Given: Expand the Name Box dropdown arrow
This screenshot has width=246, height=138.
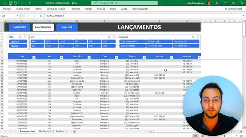Looking at the screenshot, I should (17, 16).
